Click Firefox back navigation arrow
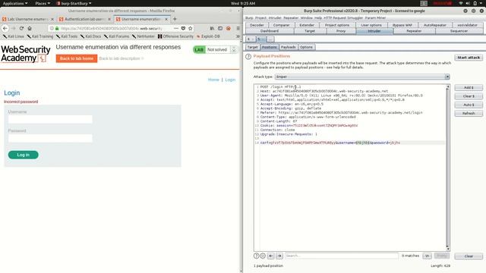The height and width of the screenshot is (273, 486). coord(5,28)
